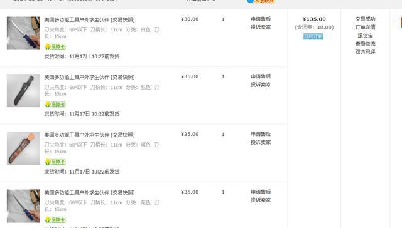Click 查看物流 to view logistics
This screenshot has height=228, width=402.
tap(365, 44)
